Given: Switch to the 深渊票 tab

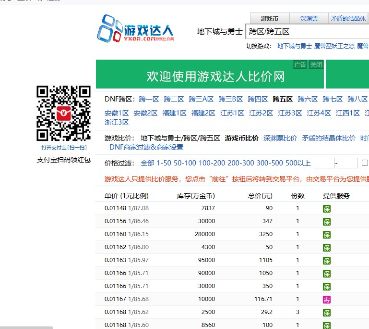Looking at the screenshot, I should pos(309,18).
